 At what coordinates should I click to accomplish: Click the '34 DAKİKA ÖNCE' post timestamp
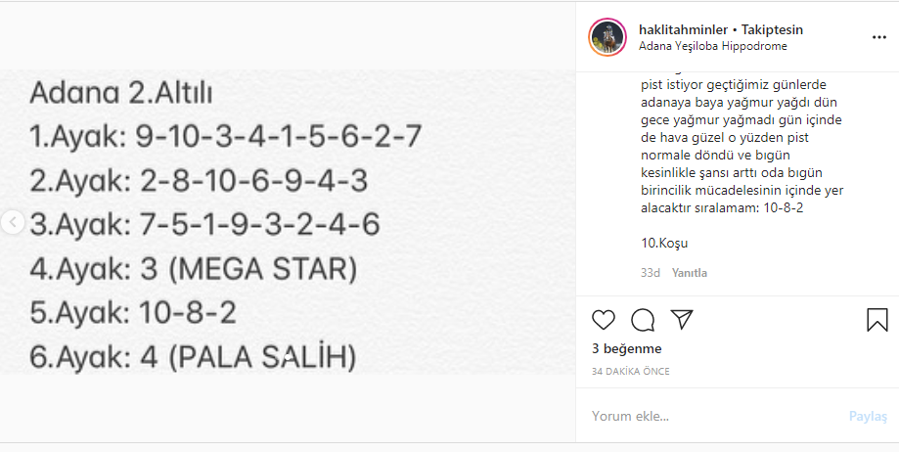click(631, 372)
